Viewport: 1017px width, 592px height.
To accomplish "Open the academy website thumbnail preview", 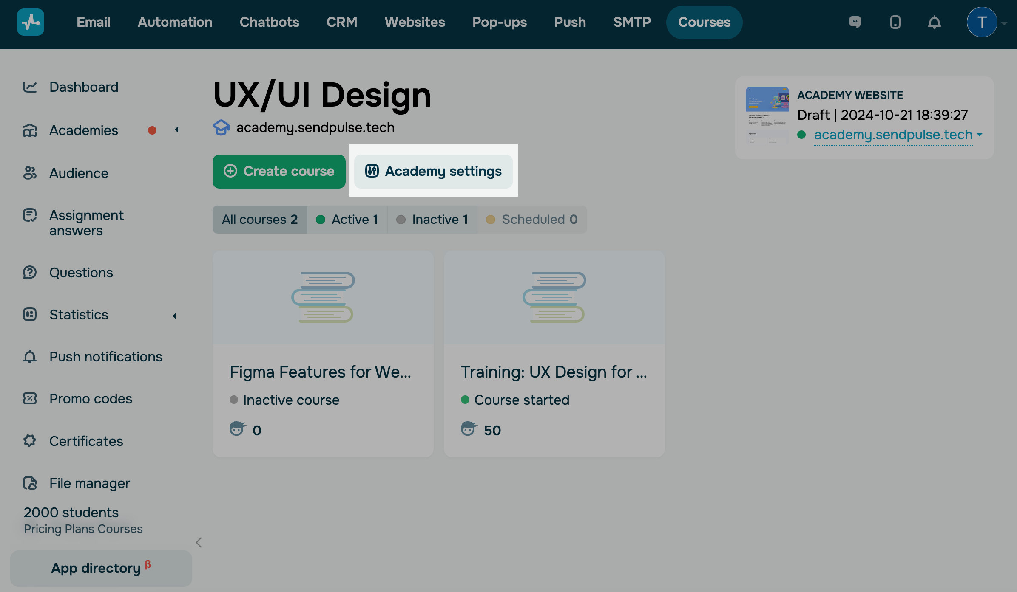I will pyautogui.click(x=767, y=116).
